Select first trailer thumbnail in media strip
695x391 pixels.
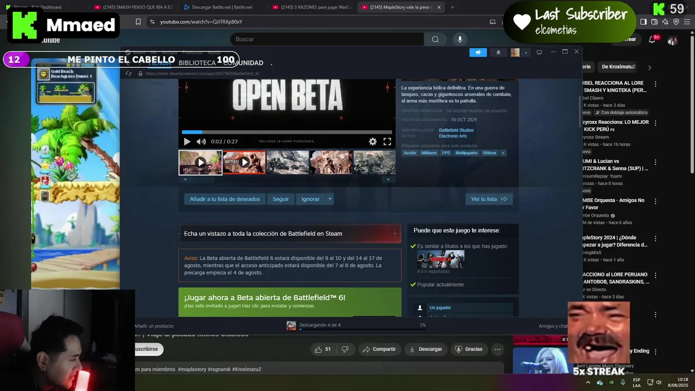coord(200,162)
